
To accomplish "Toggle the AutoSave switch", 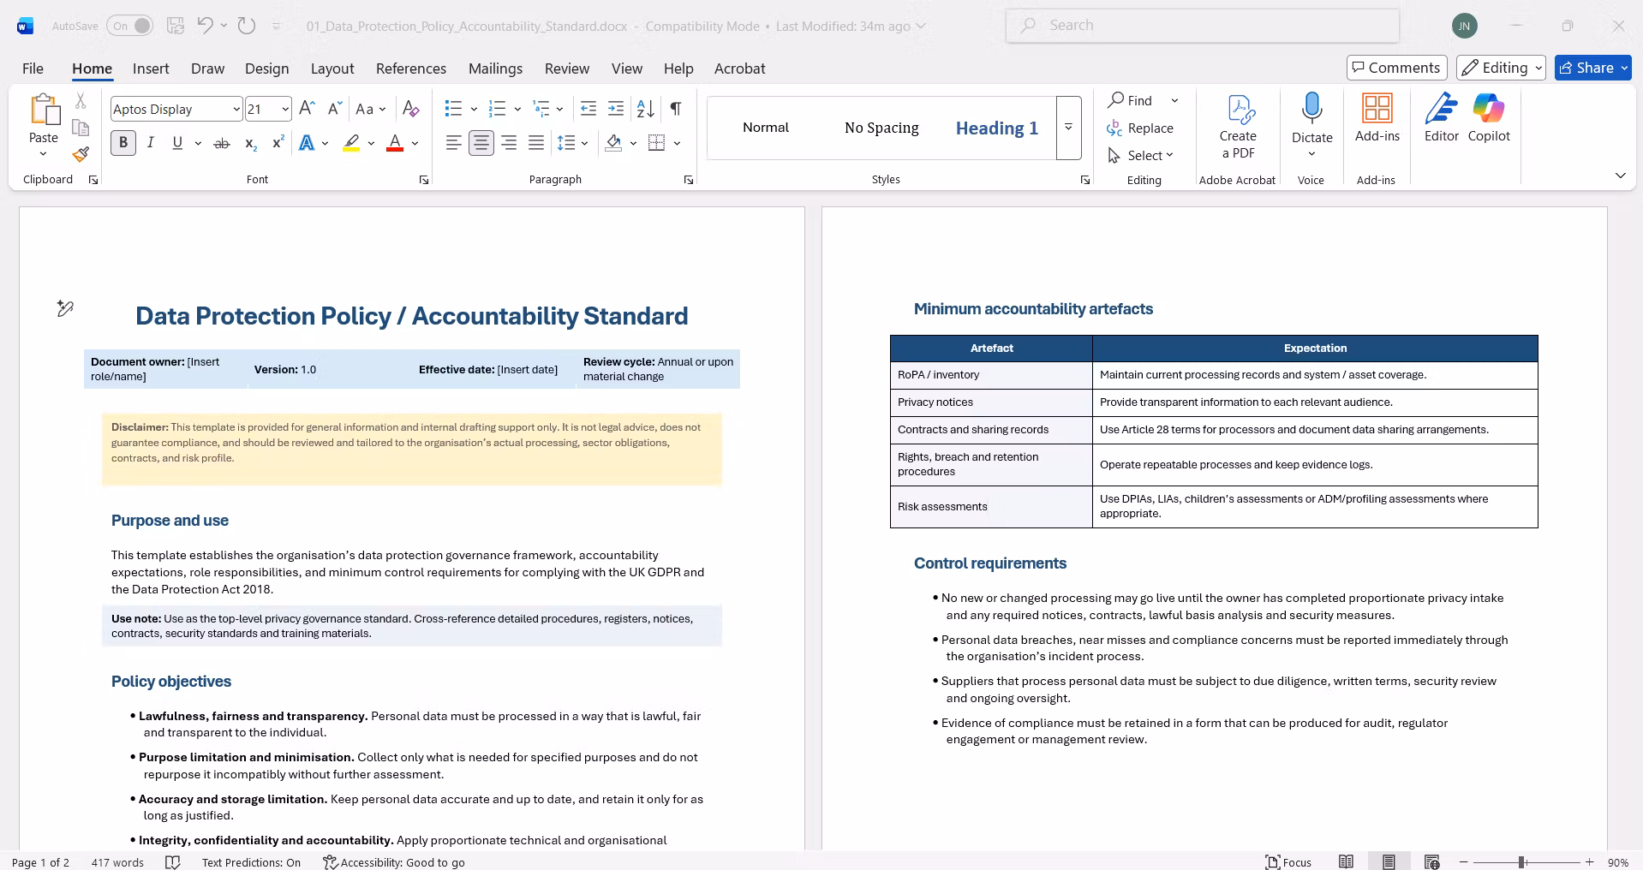I will [130, 26].
